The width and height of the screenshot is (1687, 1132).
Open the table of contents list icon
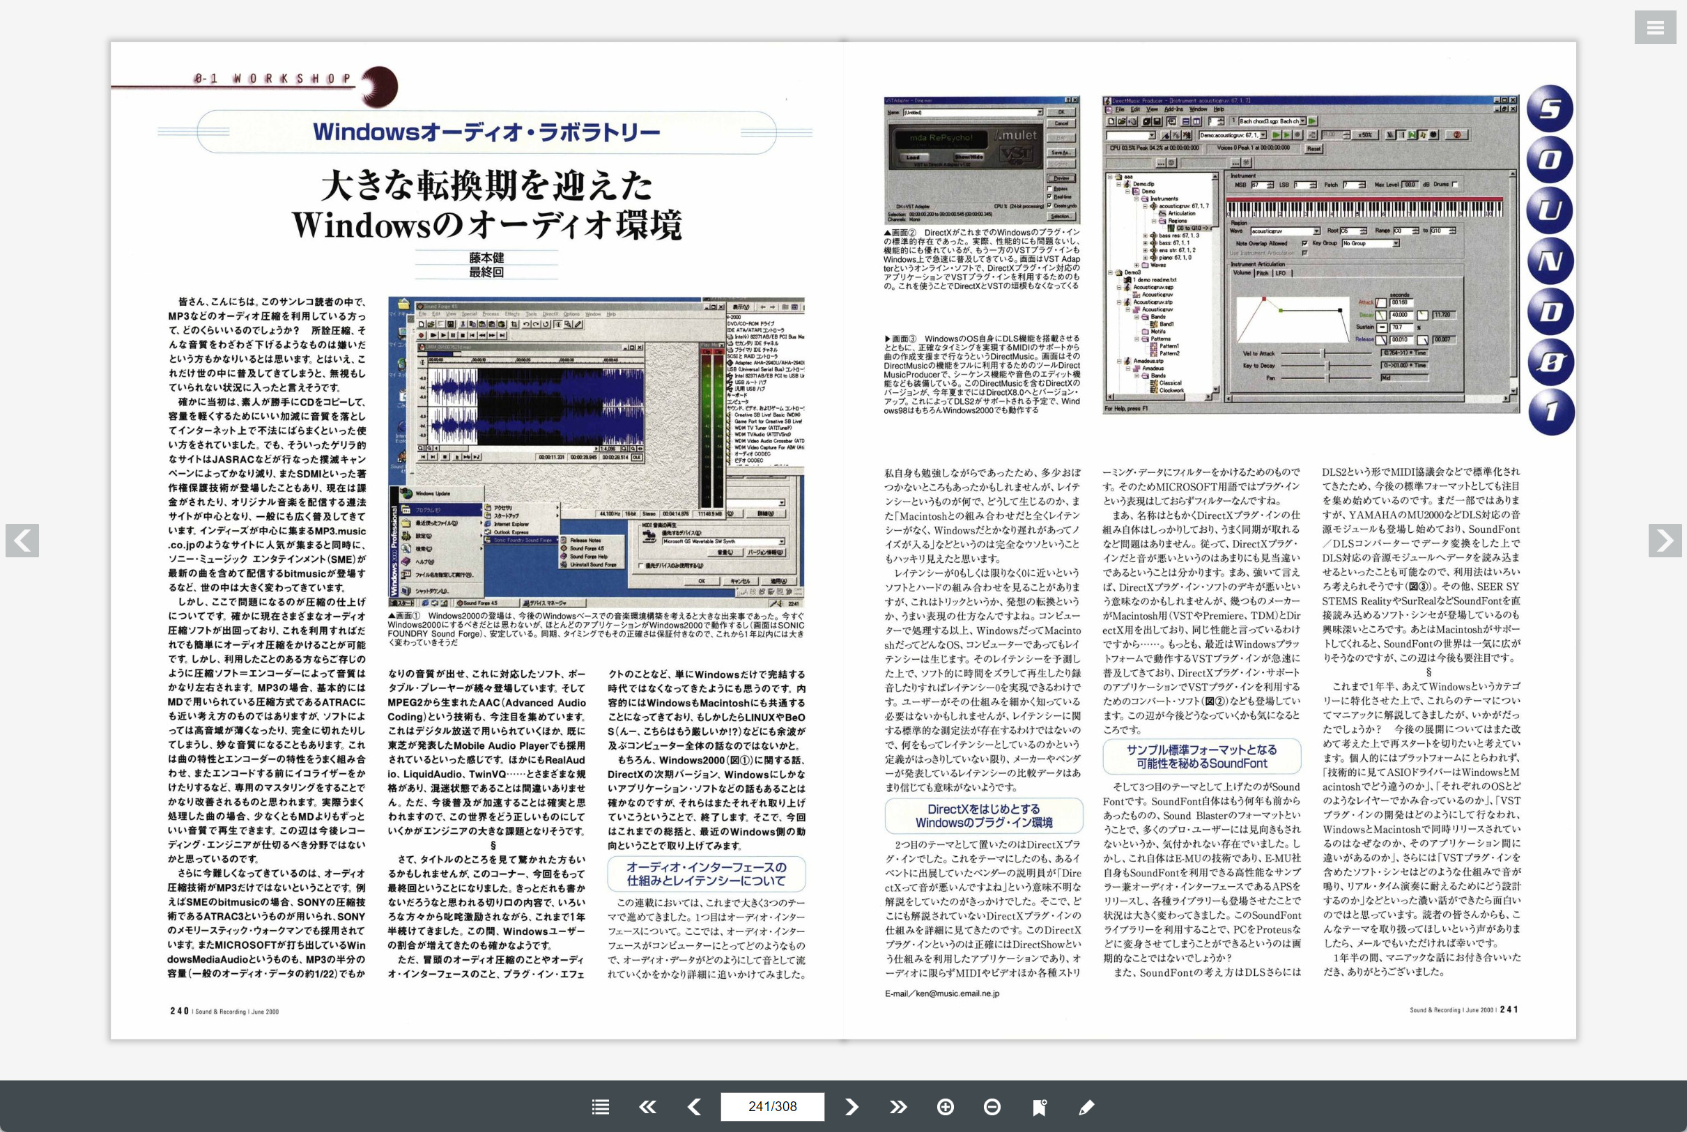click(600, 1106)
